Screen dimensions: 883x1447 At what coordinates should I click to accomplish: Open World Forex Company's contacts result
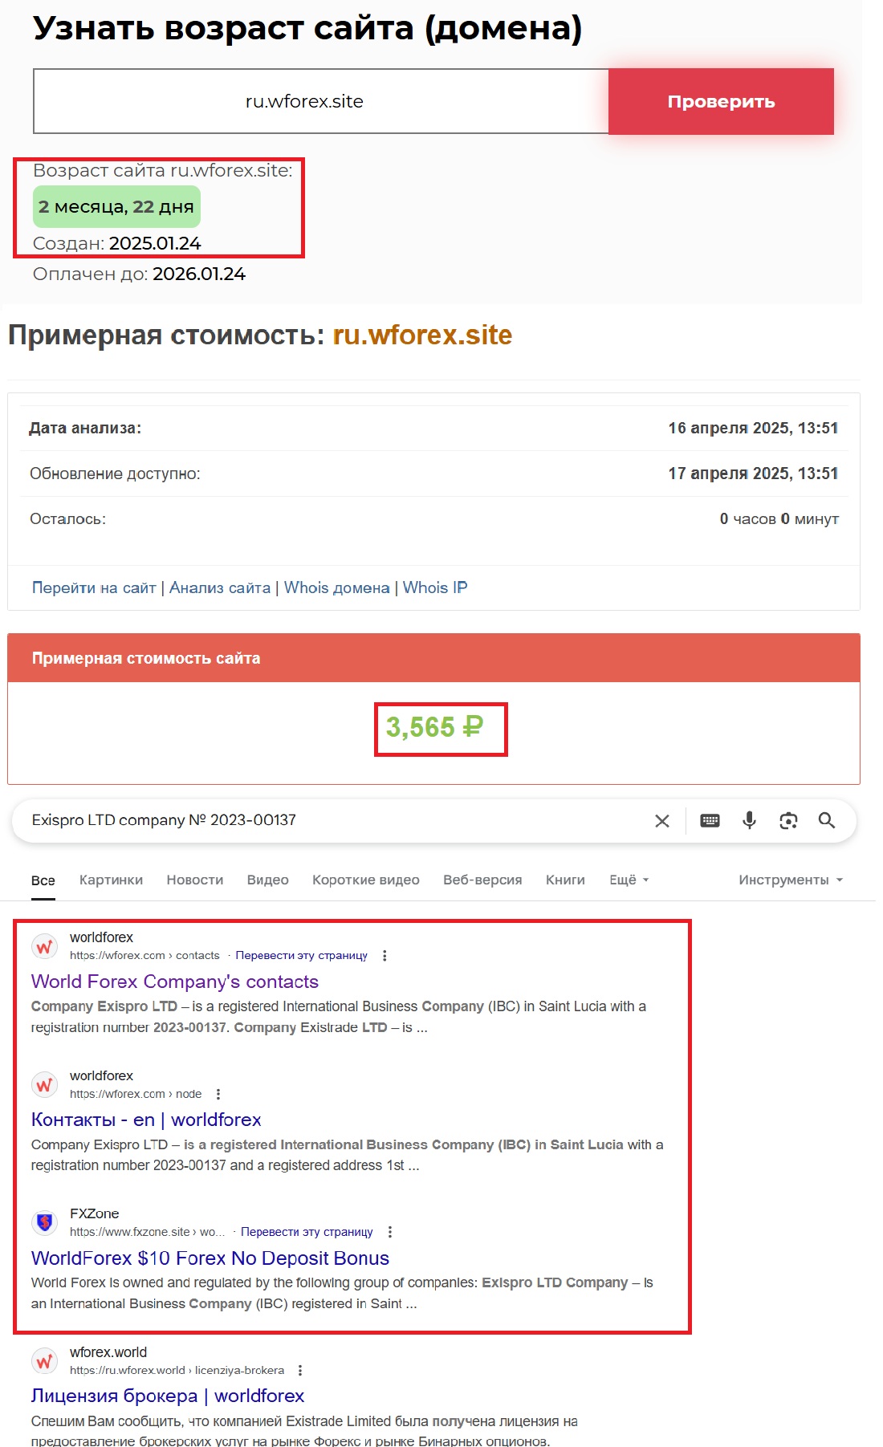pos(175,982)
